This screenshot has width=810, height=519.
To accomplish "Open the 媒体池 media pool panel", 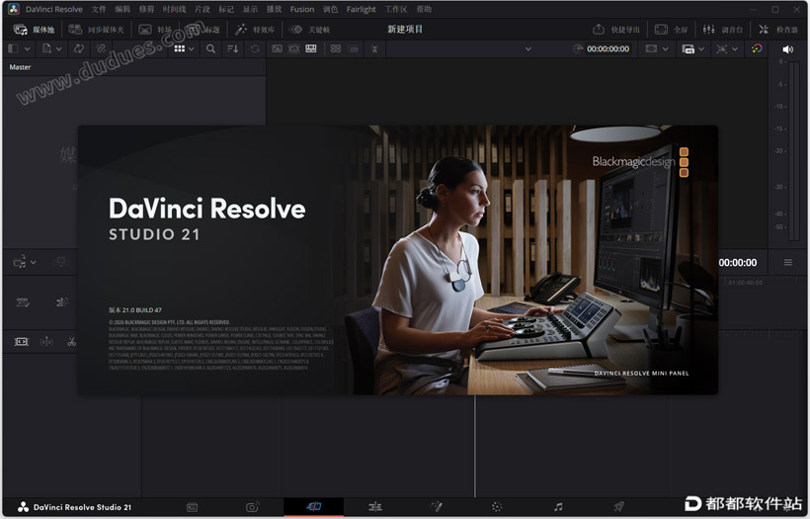I will click(34, 30).
